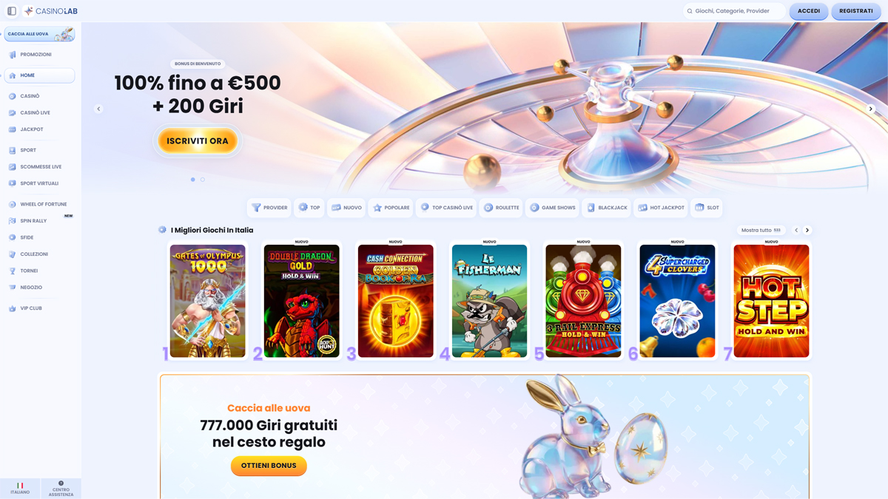Switch to second banner slide dot
The width and height of the screenshot is (888, 499).
coord(203,180)
